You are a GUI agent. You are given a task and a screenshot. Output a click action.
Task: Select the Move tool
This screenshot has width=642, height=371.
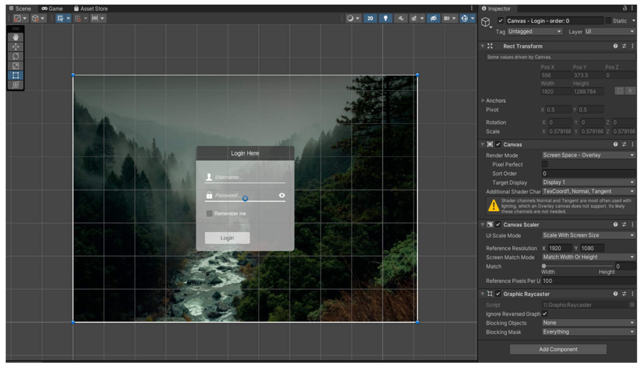(x=15, y=47)
